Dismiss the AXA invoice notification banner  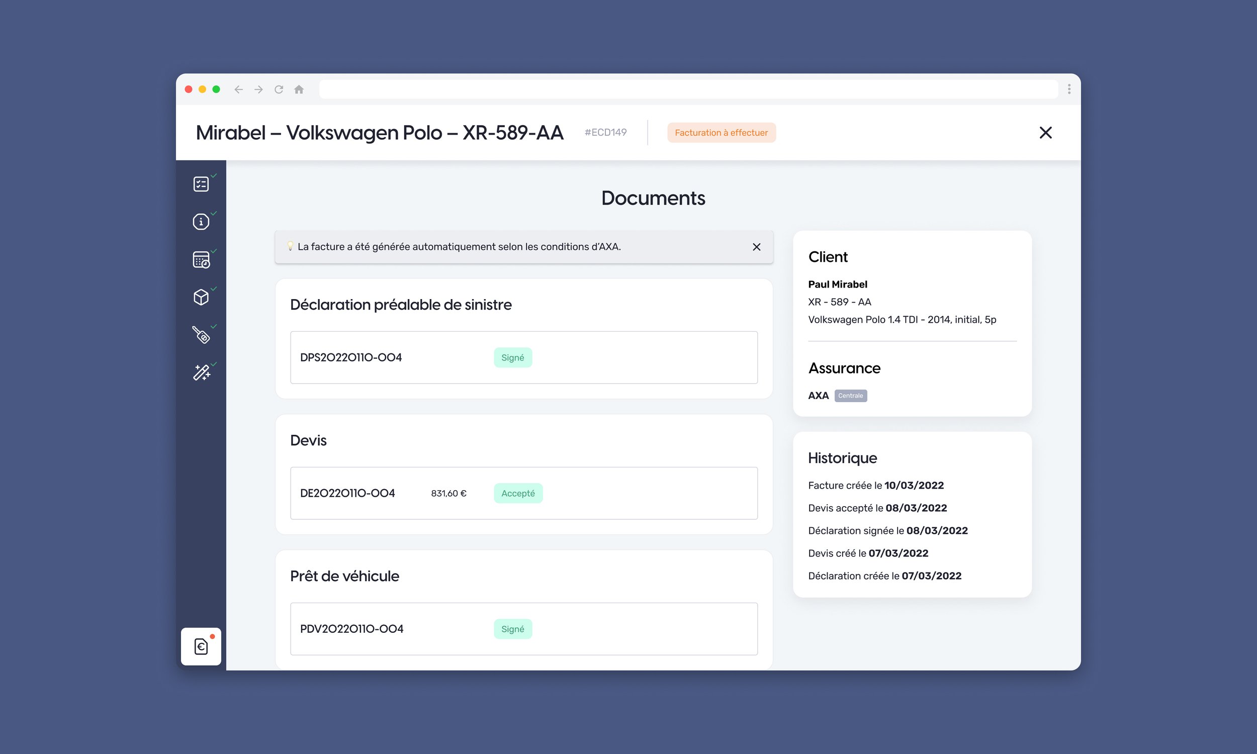(x=757, y=247)
